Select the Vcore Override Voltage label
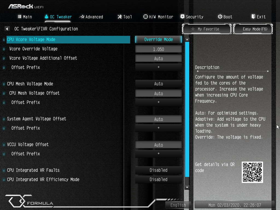Screen dimensions: 280x210 33,49
